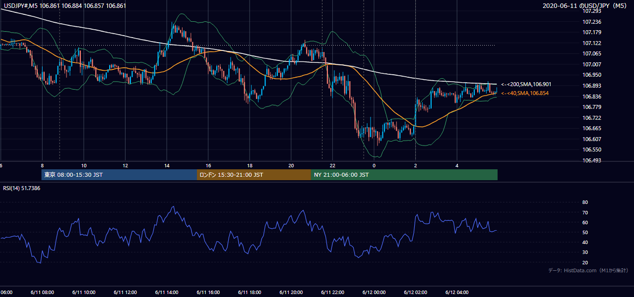
Task: Click the 107.007 price axis label
Action: [x=592, y=64]
